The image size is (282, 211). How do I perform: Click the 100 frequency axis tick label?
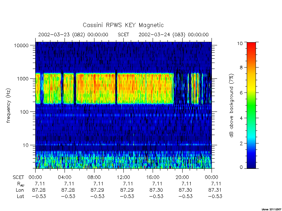click(x=24, y=112)
